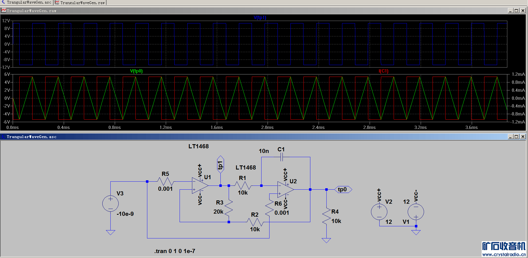Image resolution: width=528 pixels, height=258 pixels.
Task: Maximize the waveform viewer pane
Action: tap(516, 11)
